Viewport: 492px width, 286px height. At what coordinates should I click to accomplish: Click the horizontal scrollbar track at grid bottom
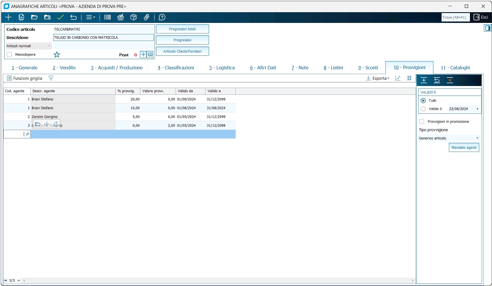point(218,281)
